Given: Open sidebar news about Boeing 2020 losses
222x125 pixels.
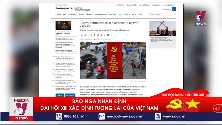Looking at the screenshot, I should point(65,70).
